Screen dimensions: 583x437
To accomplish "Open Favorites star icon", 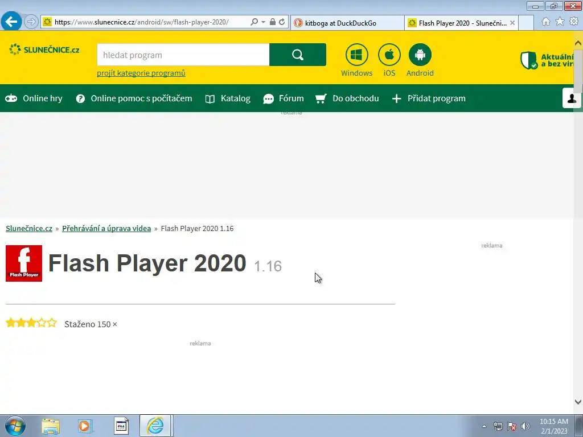I will [x=560, y=22].
